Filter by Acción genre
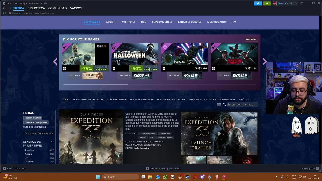 [x=28, y=154]
